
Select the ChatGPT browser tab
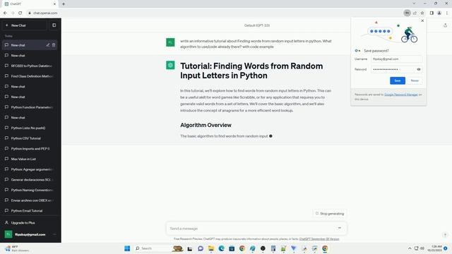(x=29, y=4)
